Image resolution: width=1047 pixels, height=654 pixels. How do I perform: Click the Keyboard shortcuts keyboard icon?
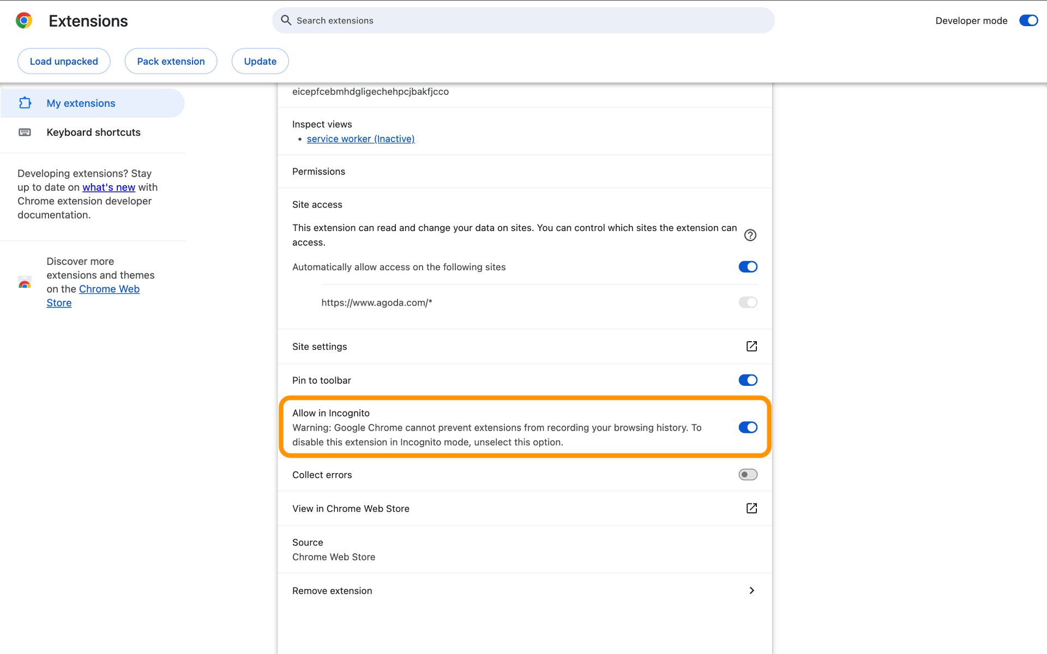pos(25,132)
